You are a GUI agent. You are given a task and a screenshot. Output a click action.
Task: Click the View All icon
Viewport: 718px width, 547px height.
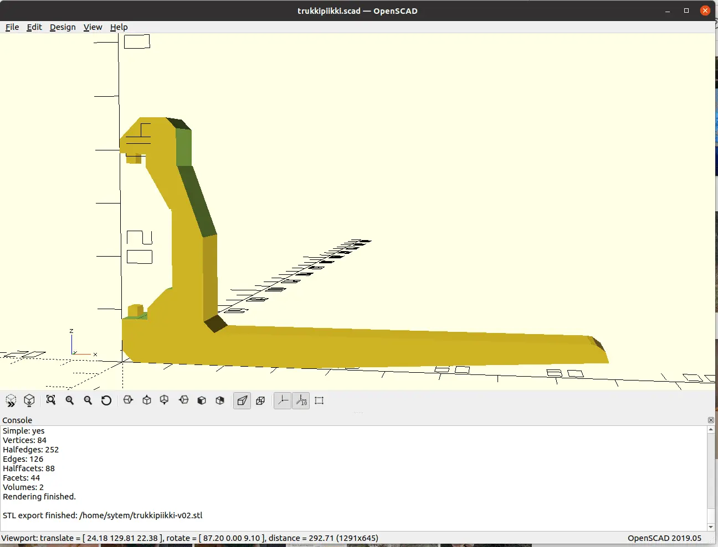tap(51, 400)
